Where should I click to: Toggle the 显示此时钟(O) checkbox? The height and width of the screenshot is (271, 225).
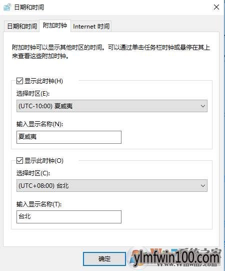click(x=19, y=161)
